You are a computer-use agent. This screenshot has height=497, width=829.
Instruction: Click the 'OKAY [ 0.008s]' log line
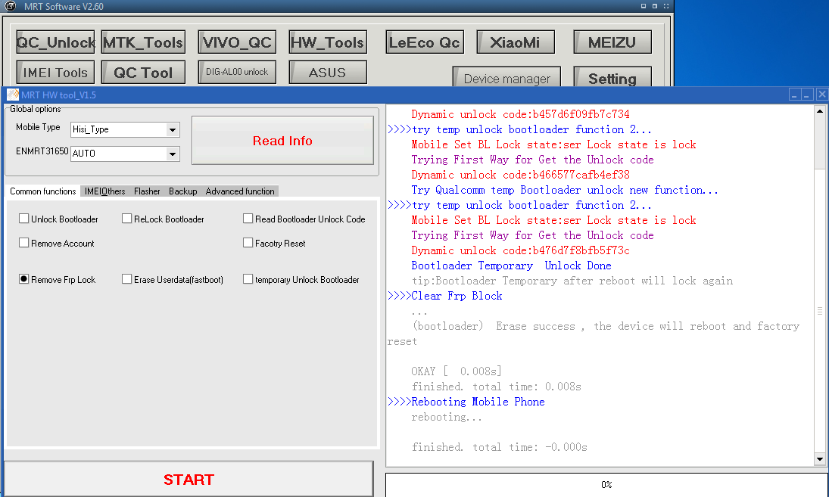pyautogui.click(x=457, y=371)
